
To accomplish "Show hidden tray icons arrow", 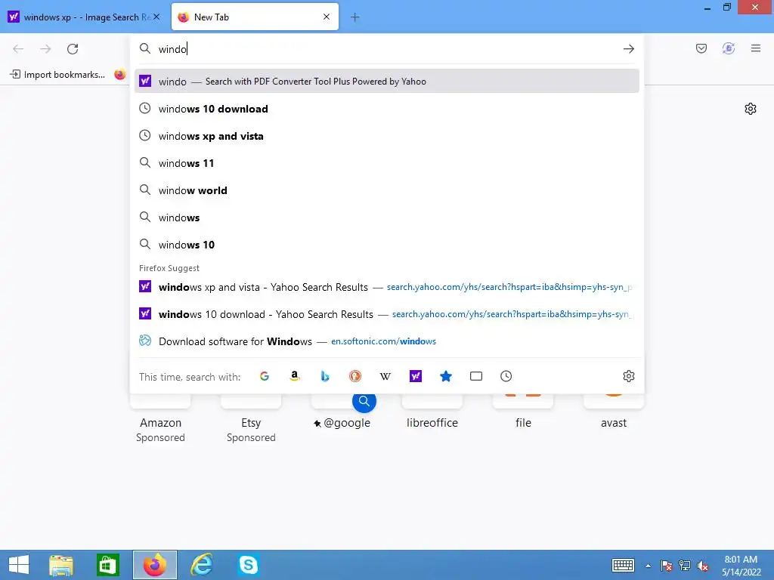I will (x=648, y=566).
